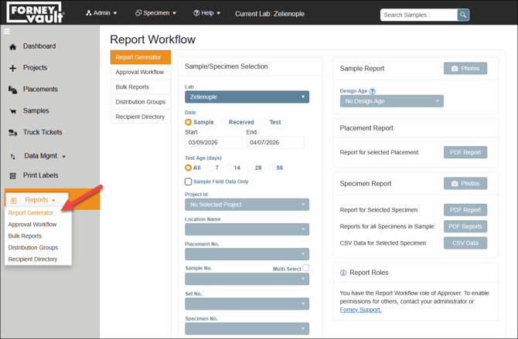
Task: Follow the Forney Support link
Action: (x=360, y=310)
